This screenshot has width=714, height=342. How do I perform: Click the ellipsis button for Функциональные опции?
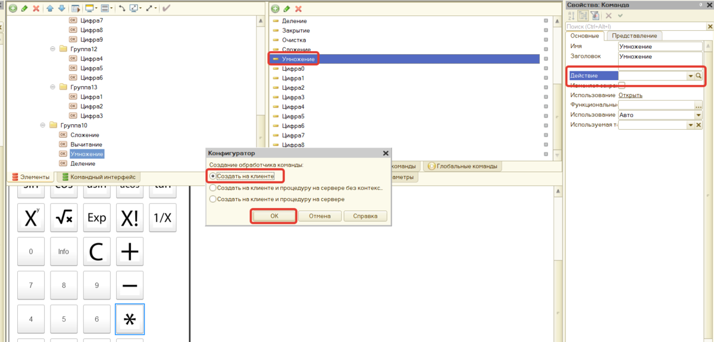click(699, 105)
